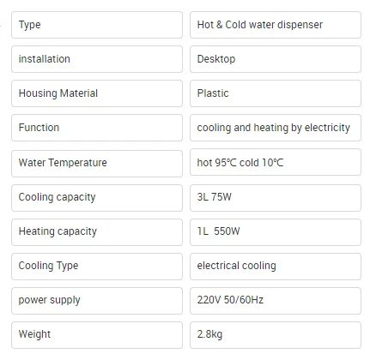The width and height of the screenshot is (370, 354).
Task: Select the Hot & Cold water dispenser field
Action: 276,25
